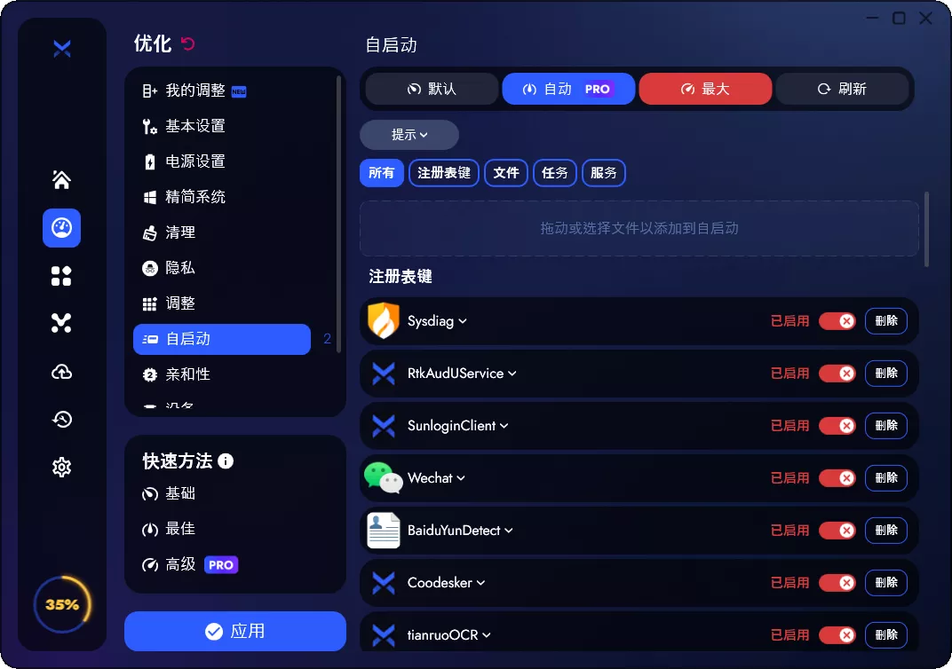Delete the tianruoOCR startup entry

pyautogui.click(x=885, y=634)
